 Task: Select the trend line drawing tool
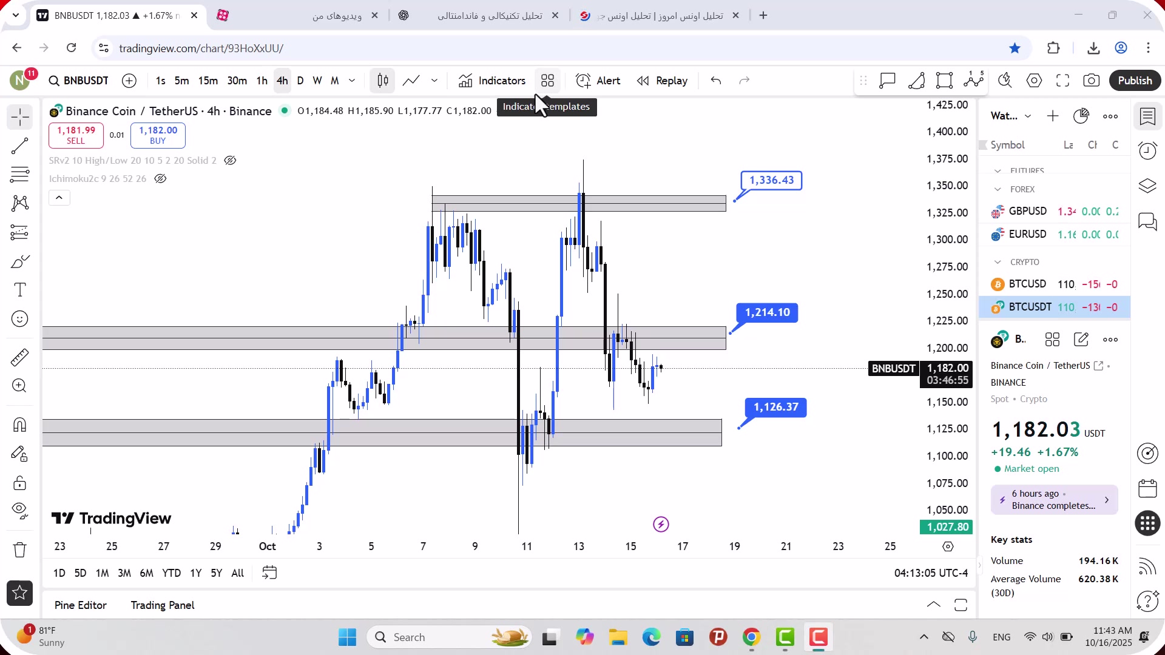[20, 146]
